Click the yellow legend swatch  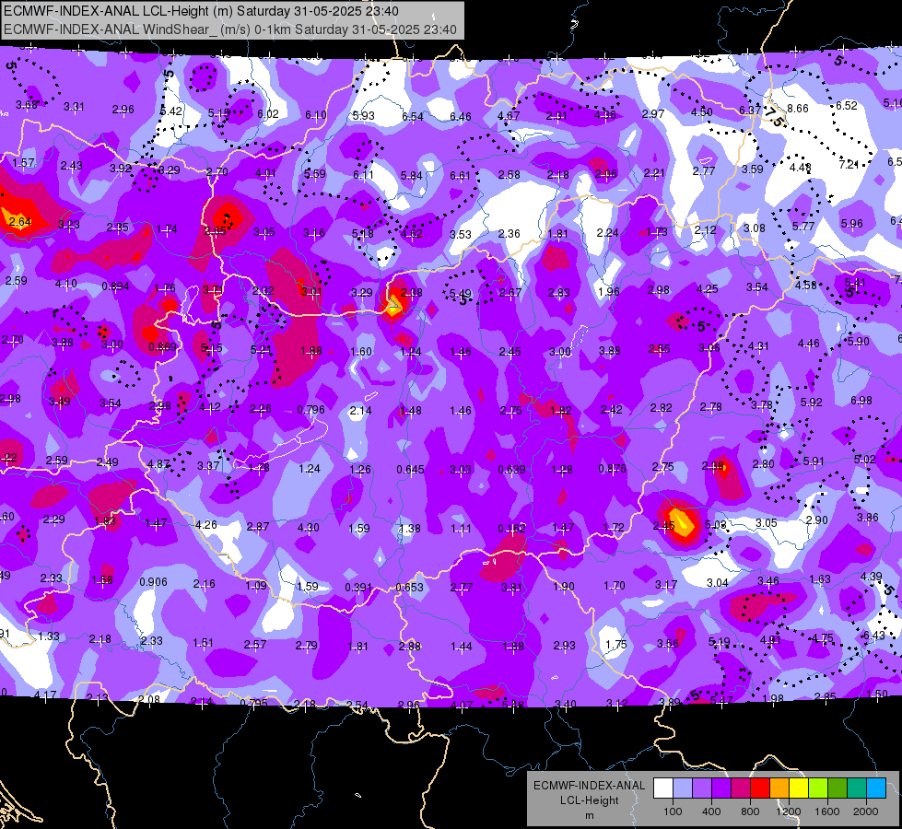799,788
